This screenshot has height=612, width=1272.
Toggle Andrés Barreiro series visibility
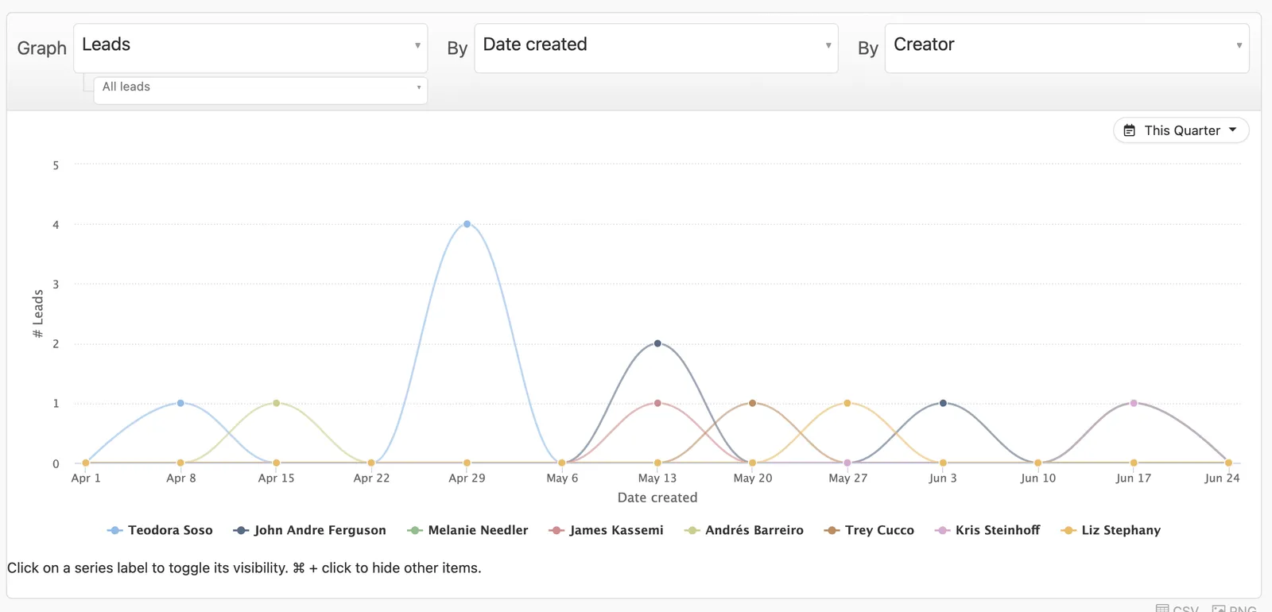click(x=744, y=530)
